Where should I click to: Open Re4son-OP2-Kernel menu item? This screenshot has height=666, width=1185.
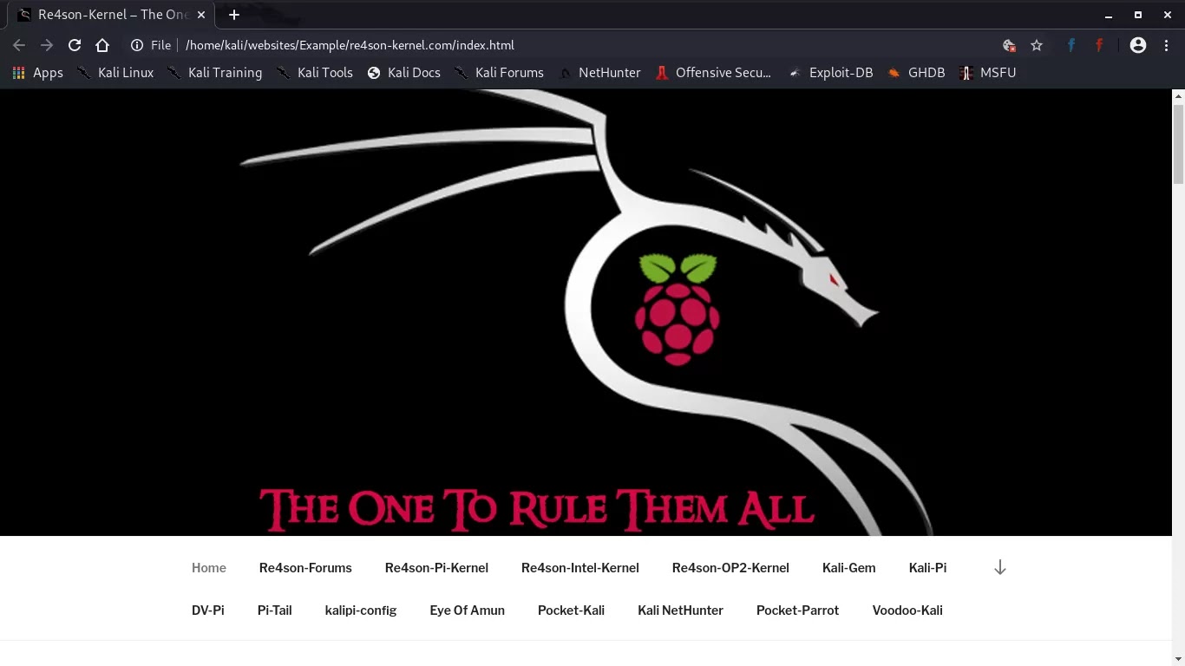coord(730,568)
